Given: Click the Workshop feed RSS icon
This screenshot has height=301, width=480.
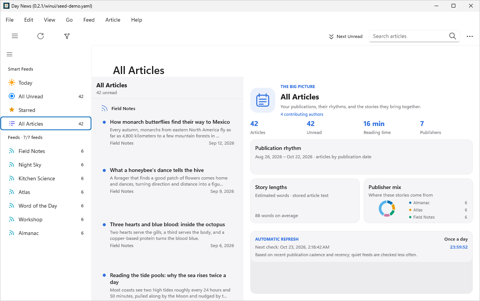Looking at the screenshot, I should click(12, 219).
